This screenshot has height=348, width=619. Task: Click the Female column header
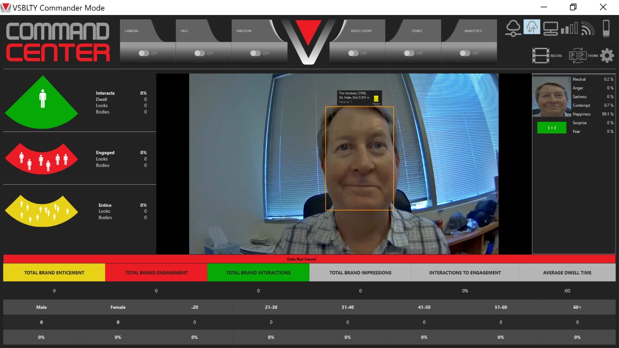(x=118, y=307)
